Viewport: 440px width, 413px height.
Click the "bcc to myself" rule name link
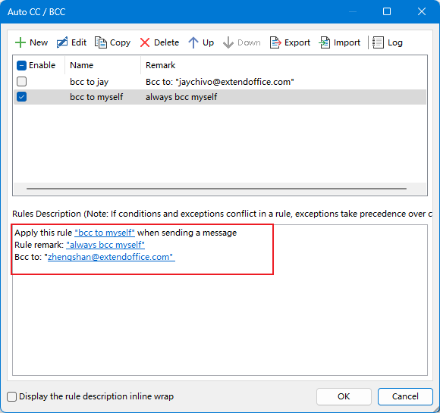point(105,233)
